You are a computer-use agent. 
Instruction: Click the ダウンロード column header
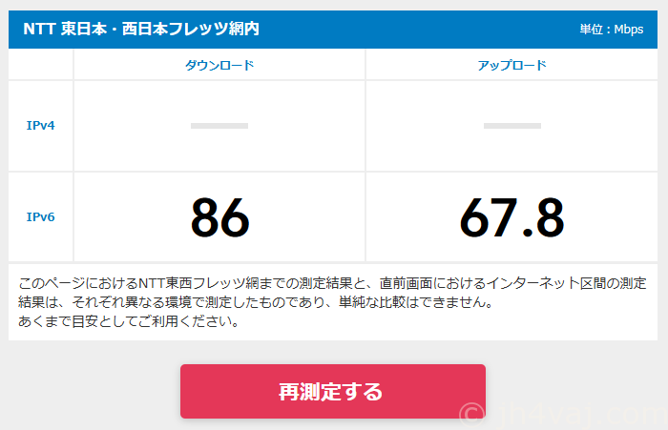coord(219,65)
